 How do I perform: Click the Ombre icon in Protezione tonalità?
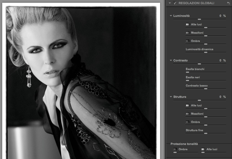[175, 149]
